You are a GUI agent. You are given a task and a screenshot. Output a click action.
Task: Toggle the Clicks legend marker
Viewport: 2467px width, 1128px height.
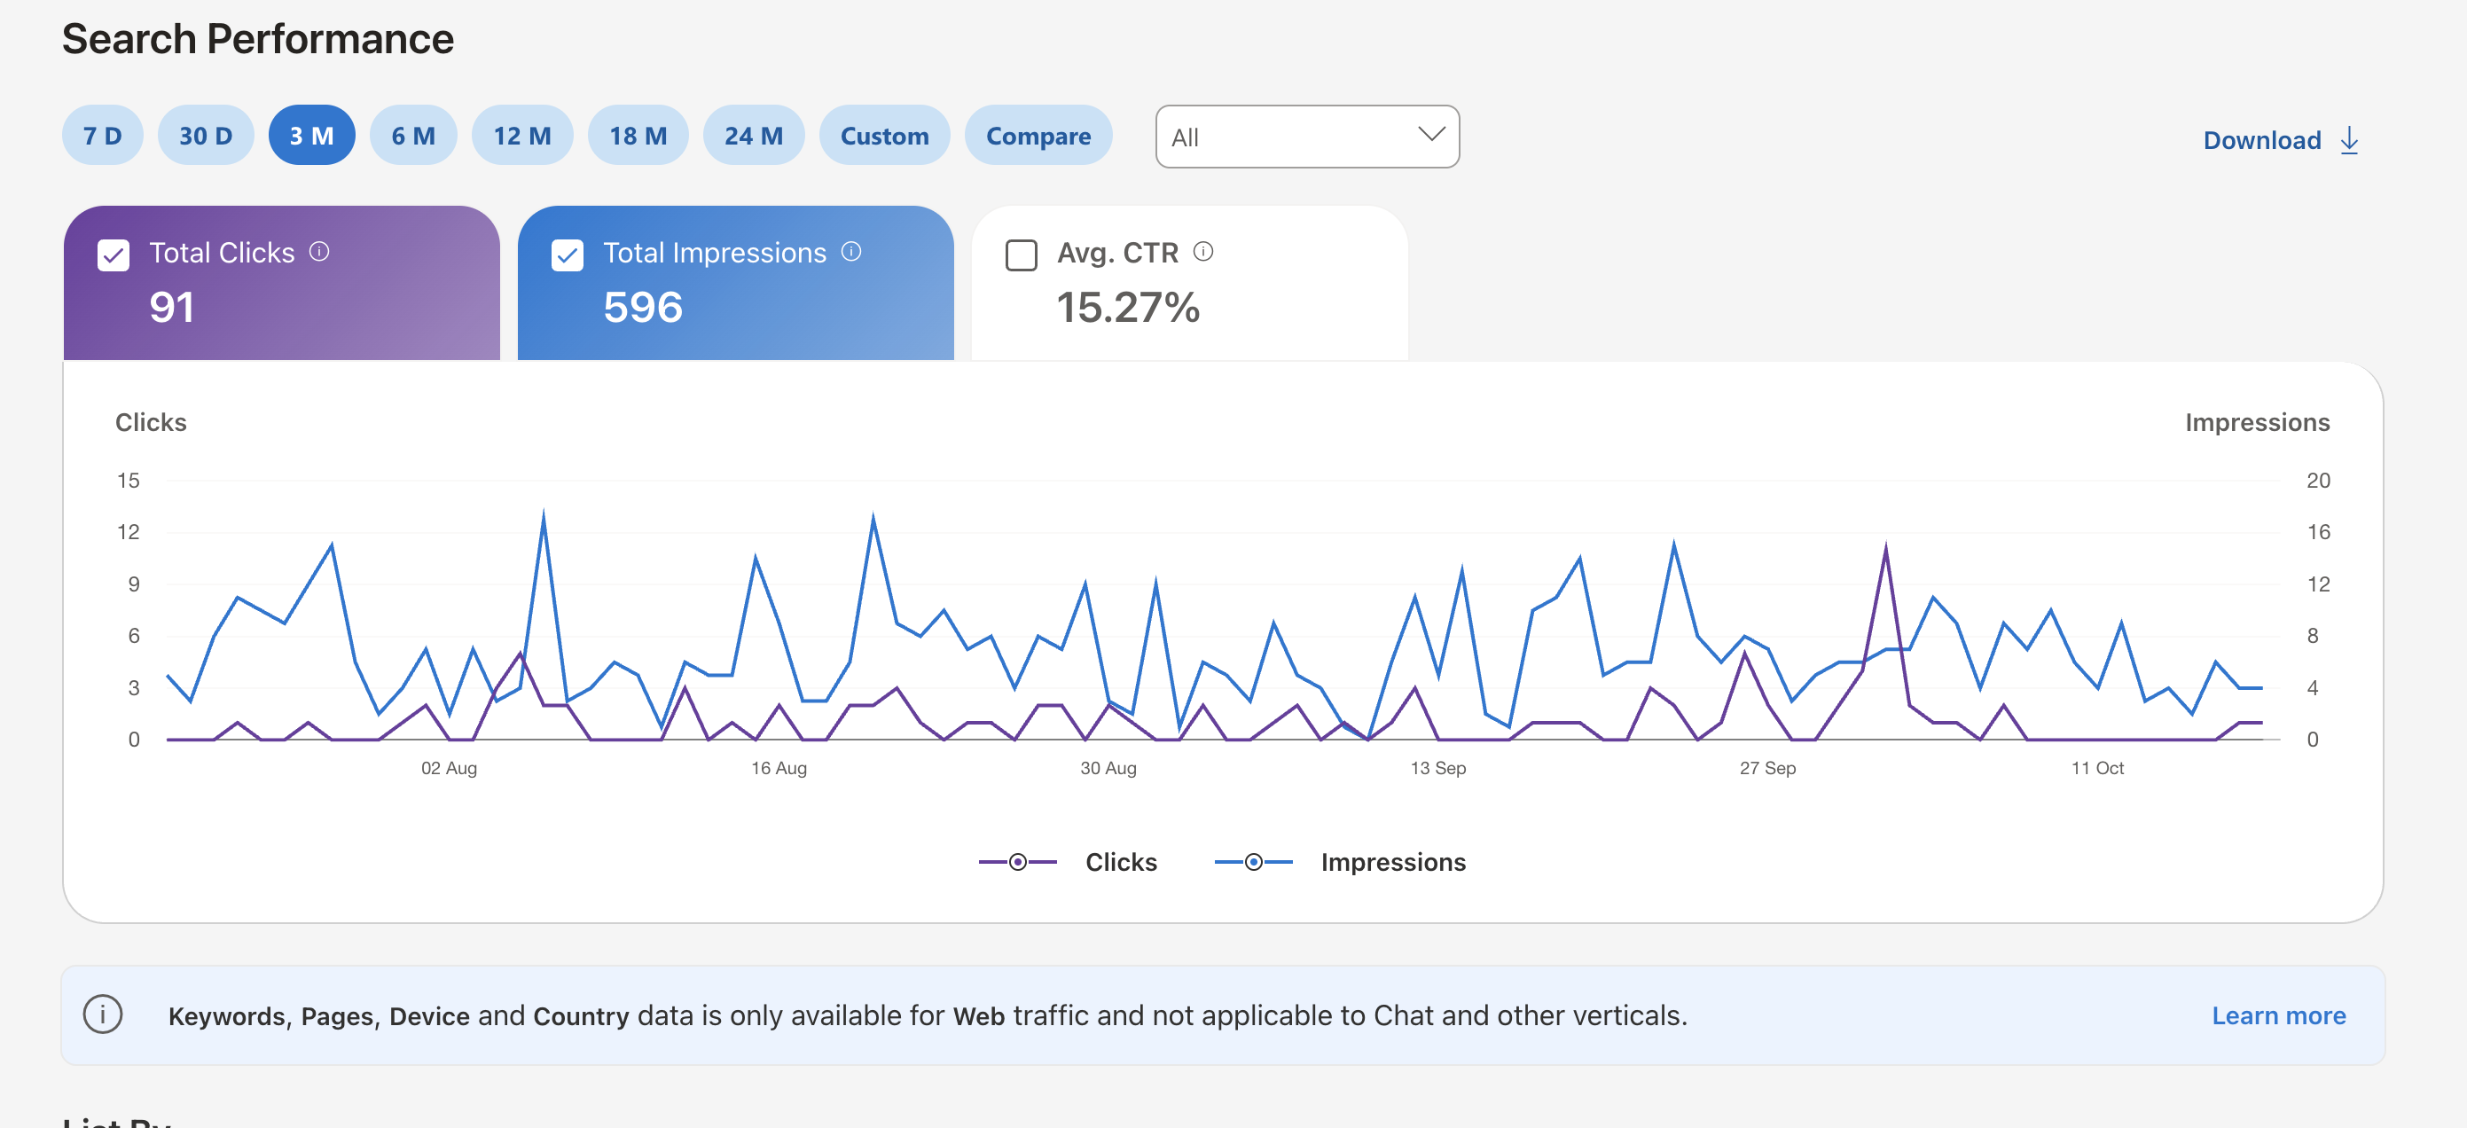pyautogui.click(x=1017, y=862)
